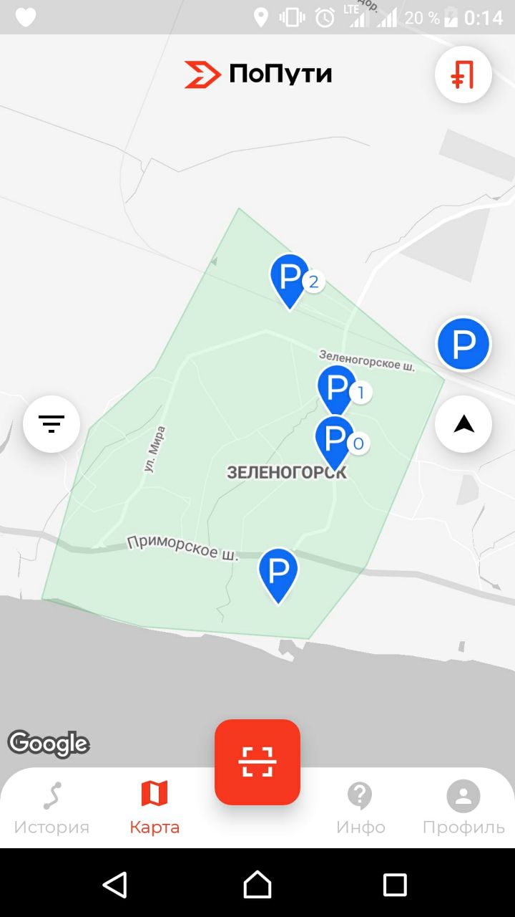Select parking marker near Приморское ш.
Image resolution: width=515 pixels, height=917 pixels.
[278, 576]
